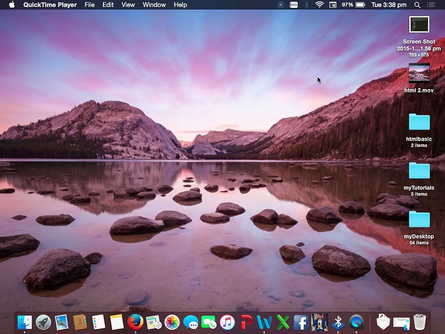Open the Trash in the dock
Image resolution: width=445 pixels, height=334 pixels.
(x=420, y=322)
